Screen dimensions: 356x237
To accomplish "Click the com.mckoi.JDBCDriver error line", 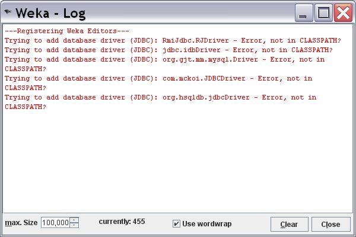I will [158, 83].
